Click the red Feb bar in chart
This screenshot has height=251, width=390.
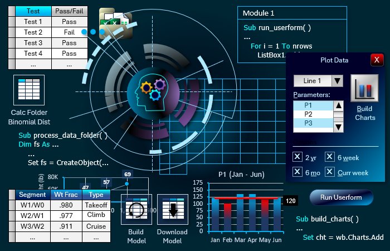pyautogui.click(x=227, y=218)
